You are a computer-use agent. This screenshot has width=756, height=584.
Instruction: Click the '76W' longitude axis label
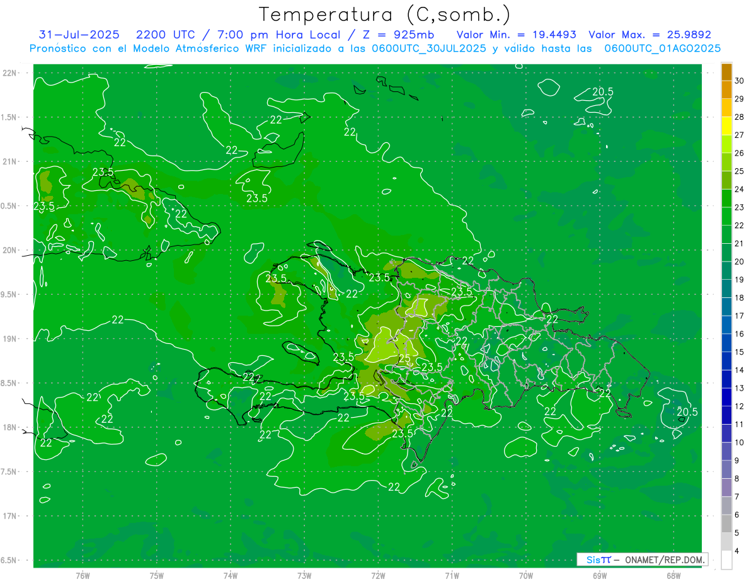click(83, 575)
